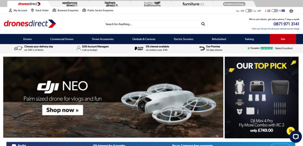This screenshot has width=303, height=146.
Task: Click the Trustpilot green star rating
Action: pyautogui.click(x=267, y=48)
